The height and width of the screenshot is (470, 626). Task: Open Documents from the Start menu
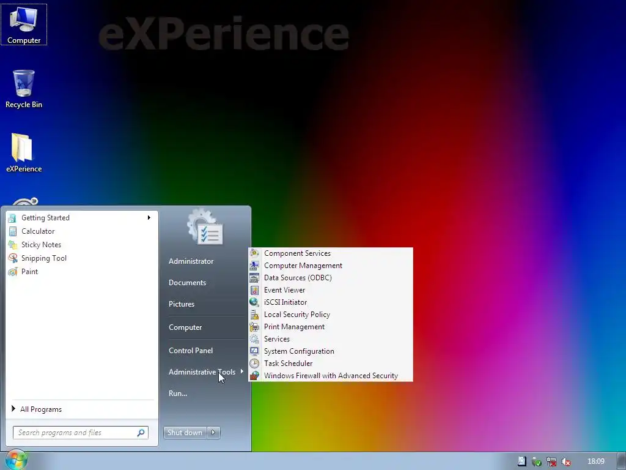point(187,283)
